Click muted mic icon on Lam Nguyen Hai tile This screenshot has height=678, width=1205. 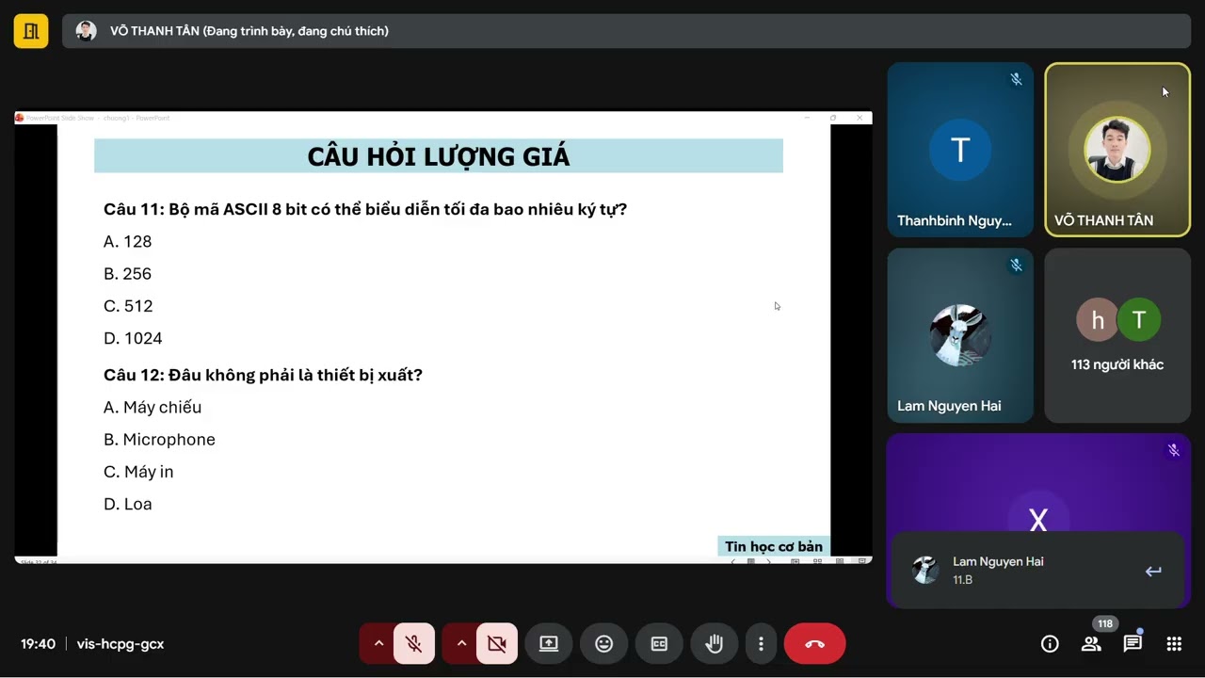[x=1016, y=266]
